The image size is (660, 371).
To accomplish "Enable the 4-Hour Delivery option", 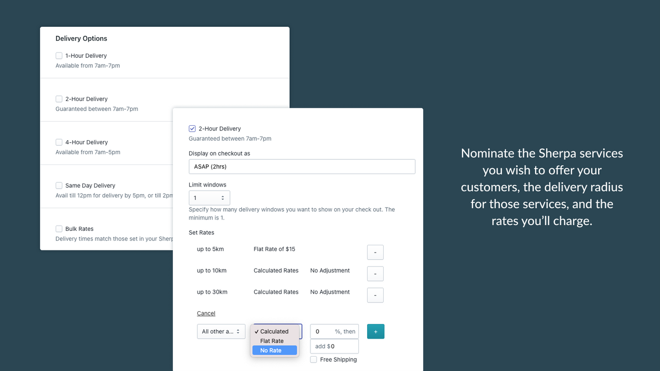I will (59, 142).
